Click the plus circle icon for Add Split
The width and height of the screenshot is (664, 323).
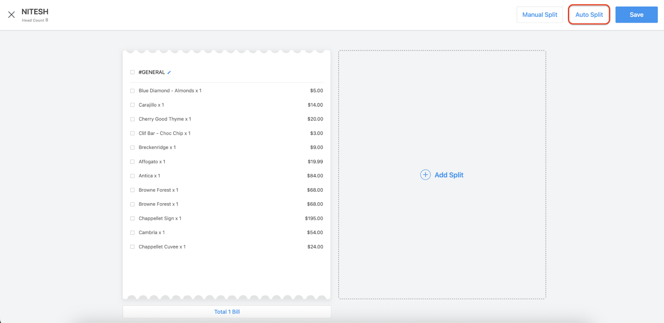[425, 175]
